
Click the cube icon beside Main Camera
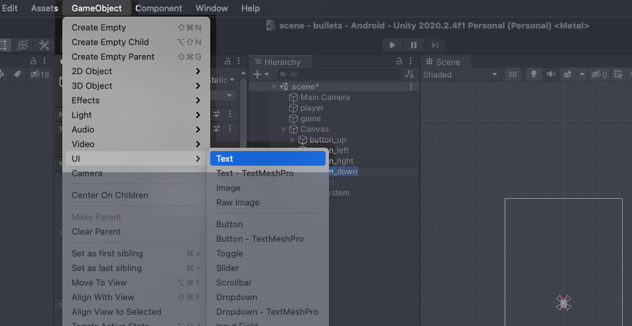coord(293,97)
